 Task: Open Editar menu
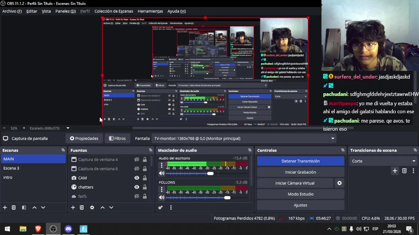click(32, 11)
